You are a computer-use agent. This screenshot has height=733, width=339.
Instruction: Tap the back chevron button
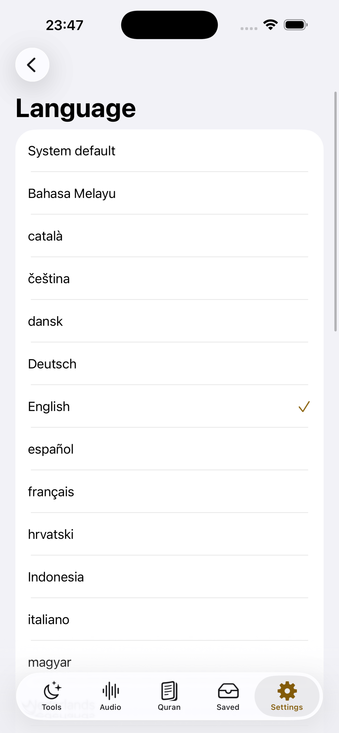32,65
